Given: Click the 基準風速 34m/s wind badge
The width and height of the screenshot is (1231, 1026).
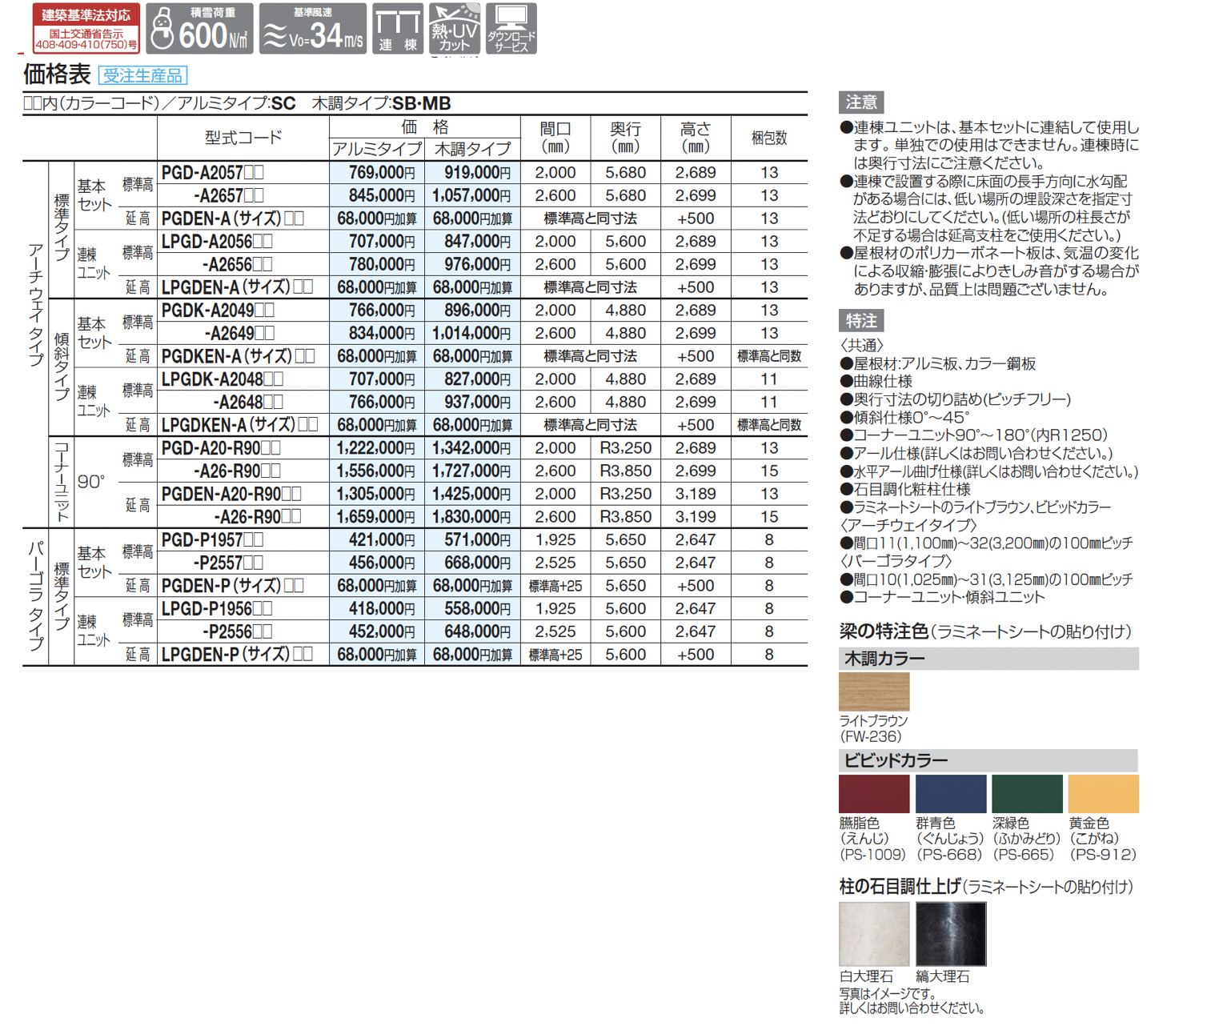Looking at the screenshot, I should [313, 28].
